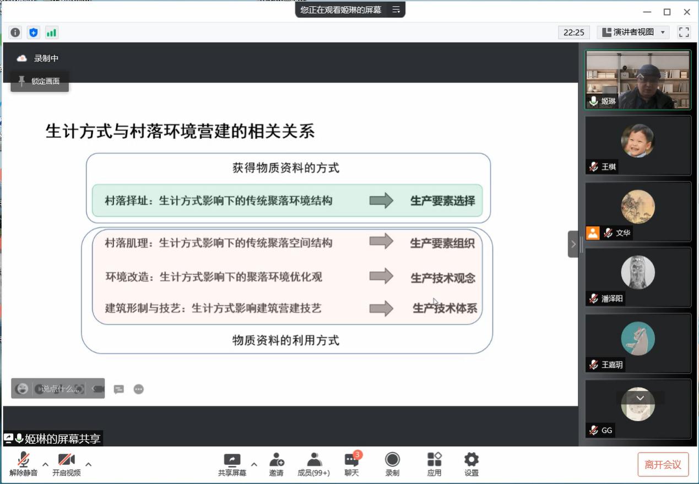Image resolution: width=699 pixels, height=484 pixels.
Task: Unmute microphone in bottom toolbar
Action: tap(23, 464)
